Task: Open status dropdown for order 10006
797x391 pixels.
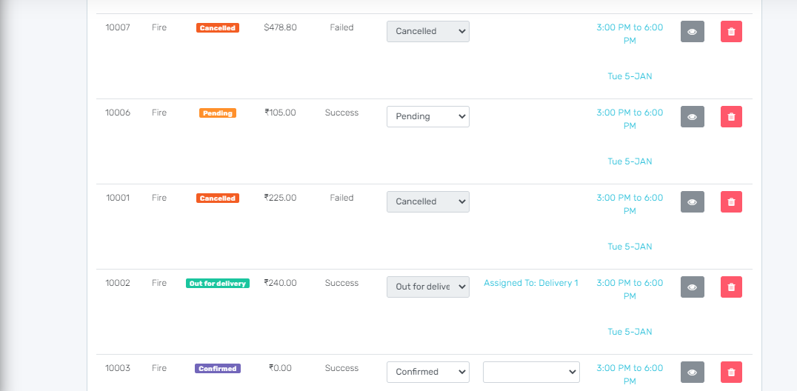Action: click(427, 117)
